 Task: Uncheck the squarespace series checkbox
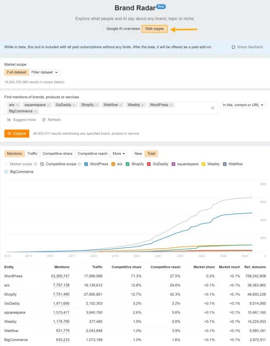tap(173, 164)
